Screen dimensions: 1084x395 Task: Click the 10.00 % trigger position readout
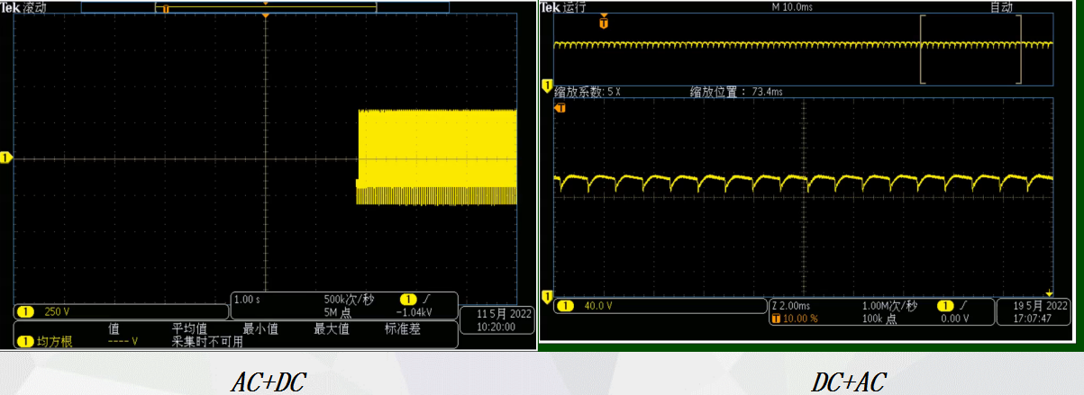click(x=801, y=319)
